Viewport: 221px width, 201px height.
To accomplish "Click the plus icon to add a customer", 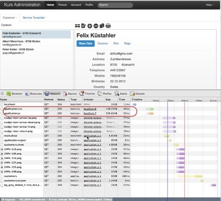I will coord(89,26).
